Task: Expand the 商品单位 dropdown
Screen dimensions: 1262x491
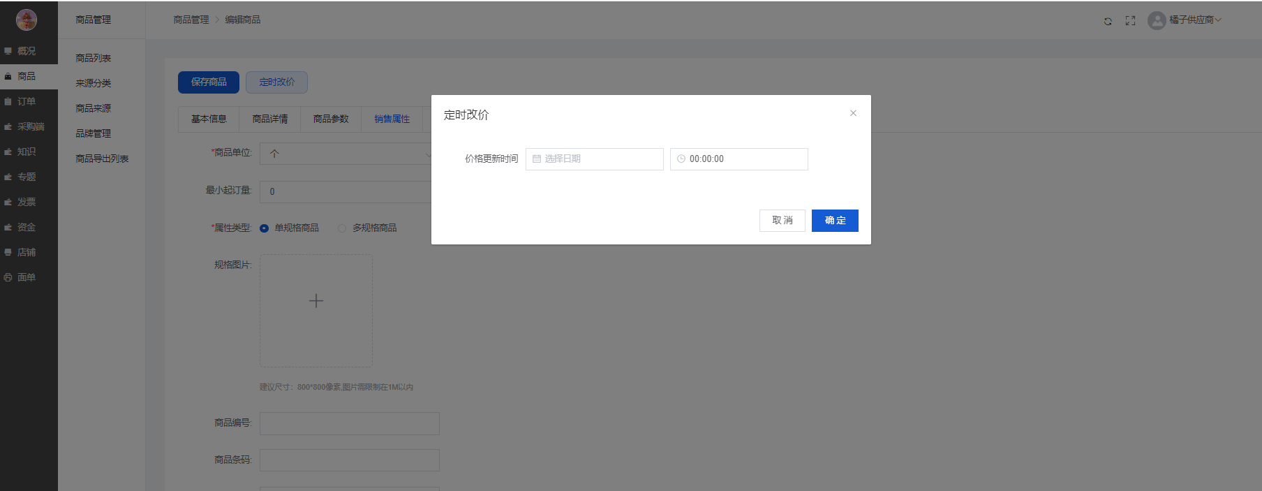Action: pos(347,154)
